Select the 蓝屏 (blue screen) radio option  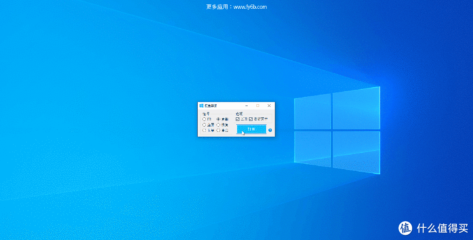click(x=204, y=125)
